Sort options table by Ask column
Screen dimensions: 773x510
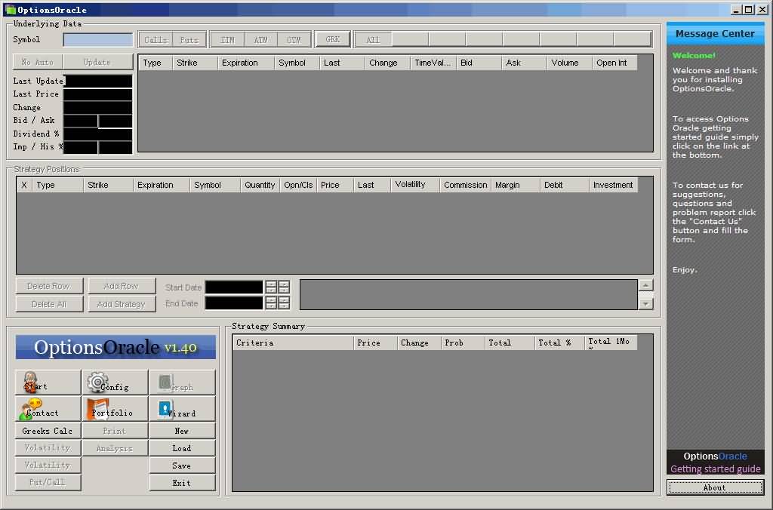click(x=524, y=63)
